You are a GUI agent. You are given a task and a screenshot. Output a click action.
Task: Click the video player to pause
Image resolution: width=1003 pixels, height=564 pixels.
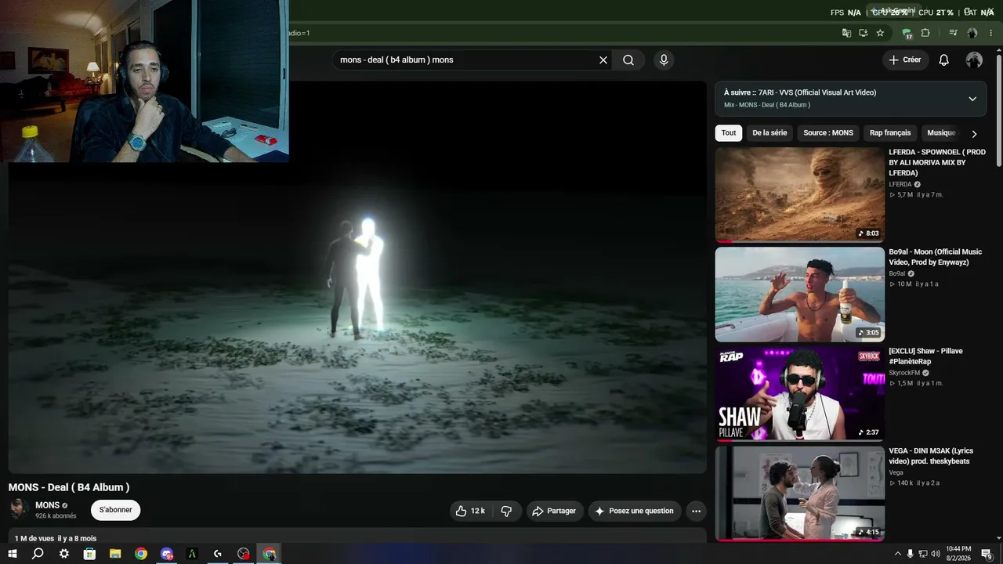(357, 277)
